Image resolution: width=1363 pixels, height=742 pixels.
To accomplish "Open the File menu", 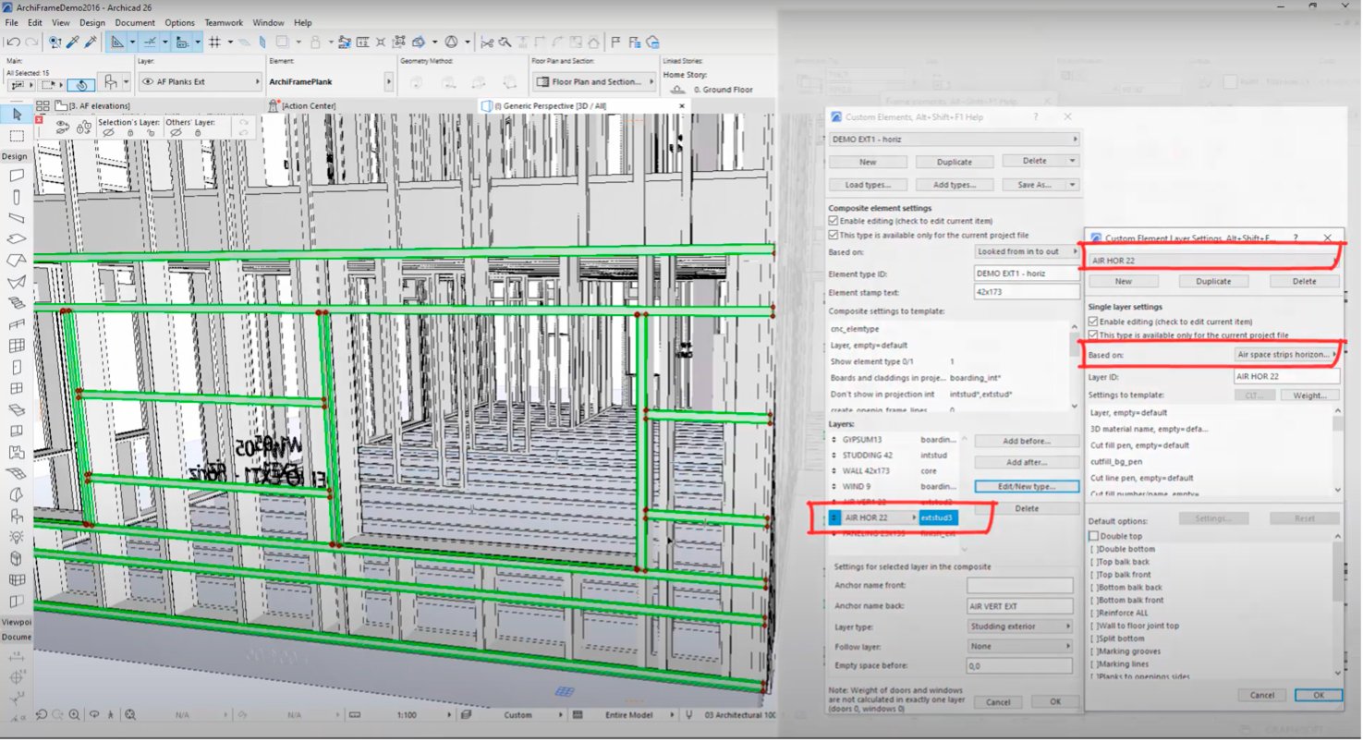I will point(11,22).
